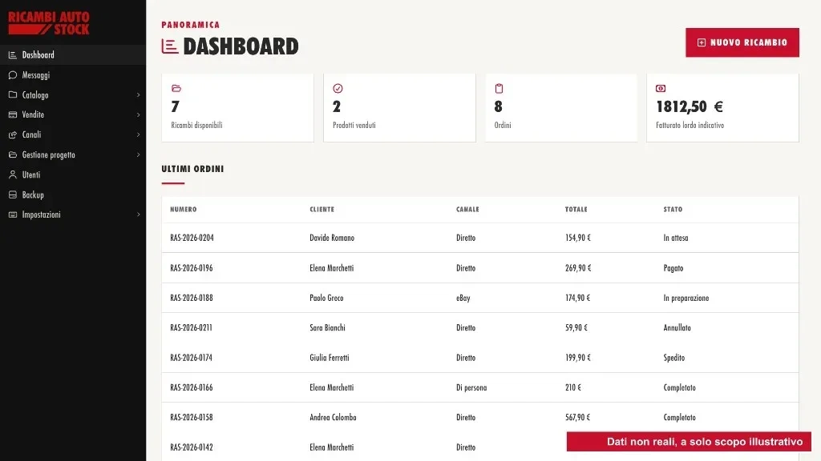This screenshot has height=461, width=821.
Task: Open the Ordini summary card
Action: pyautogui.click(x=560, y=108)
